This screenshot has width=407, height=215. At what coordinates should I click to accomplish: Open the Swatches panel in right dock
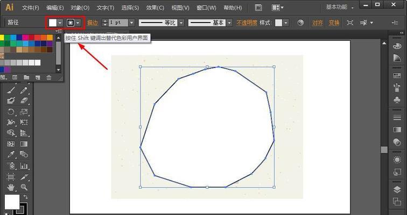click(x=397, y=76)
